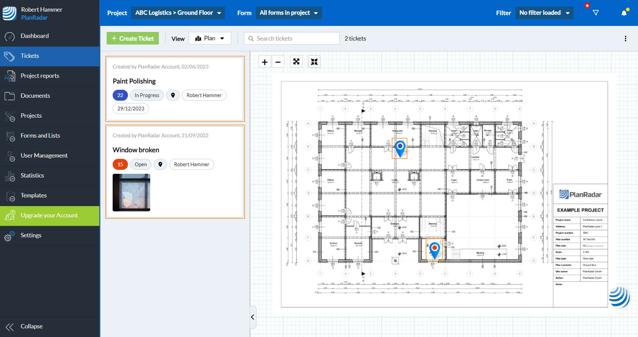Viewport: 638px width, 337px height.
Task: Open the broken window photo thumbnail
Action: [131, 192]
